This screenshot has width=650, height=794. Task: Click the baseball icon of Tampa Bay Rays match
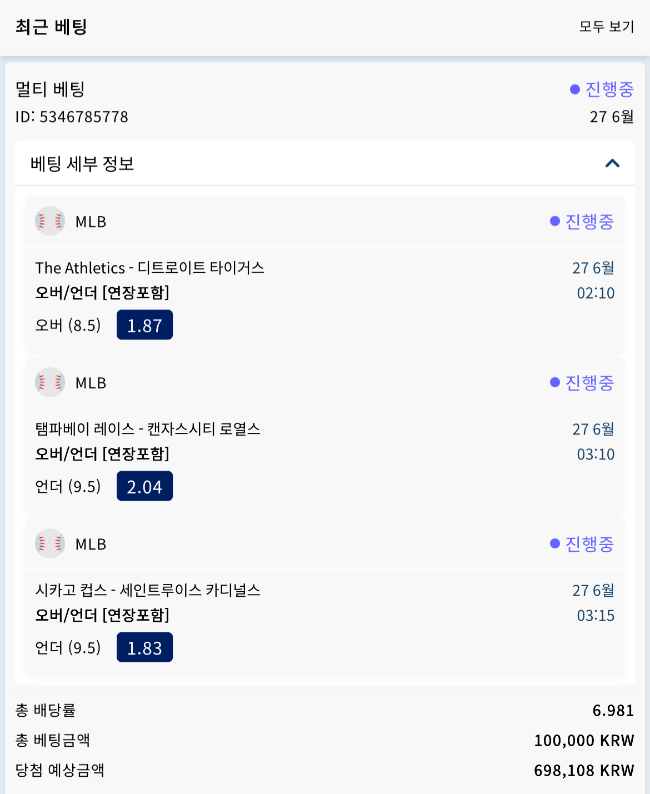pos(50,382)
